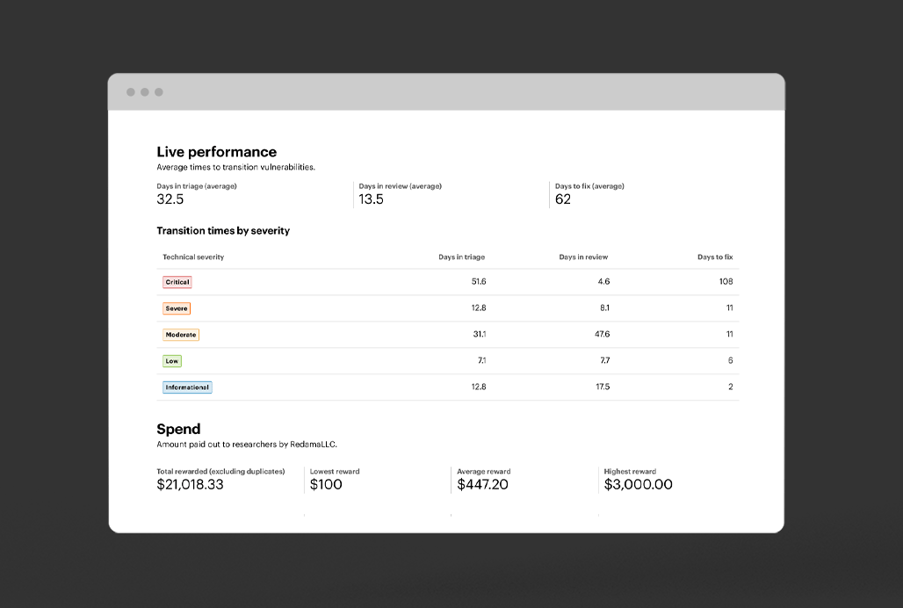Select the Low severity badge

(x=172, y=361)
